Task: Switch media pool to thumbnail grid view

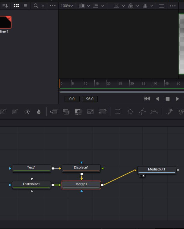Action: [x=16, y=6]
